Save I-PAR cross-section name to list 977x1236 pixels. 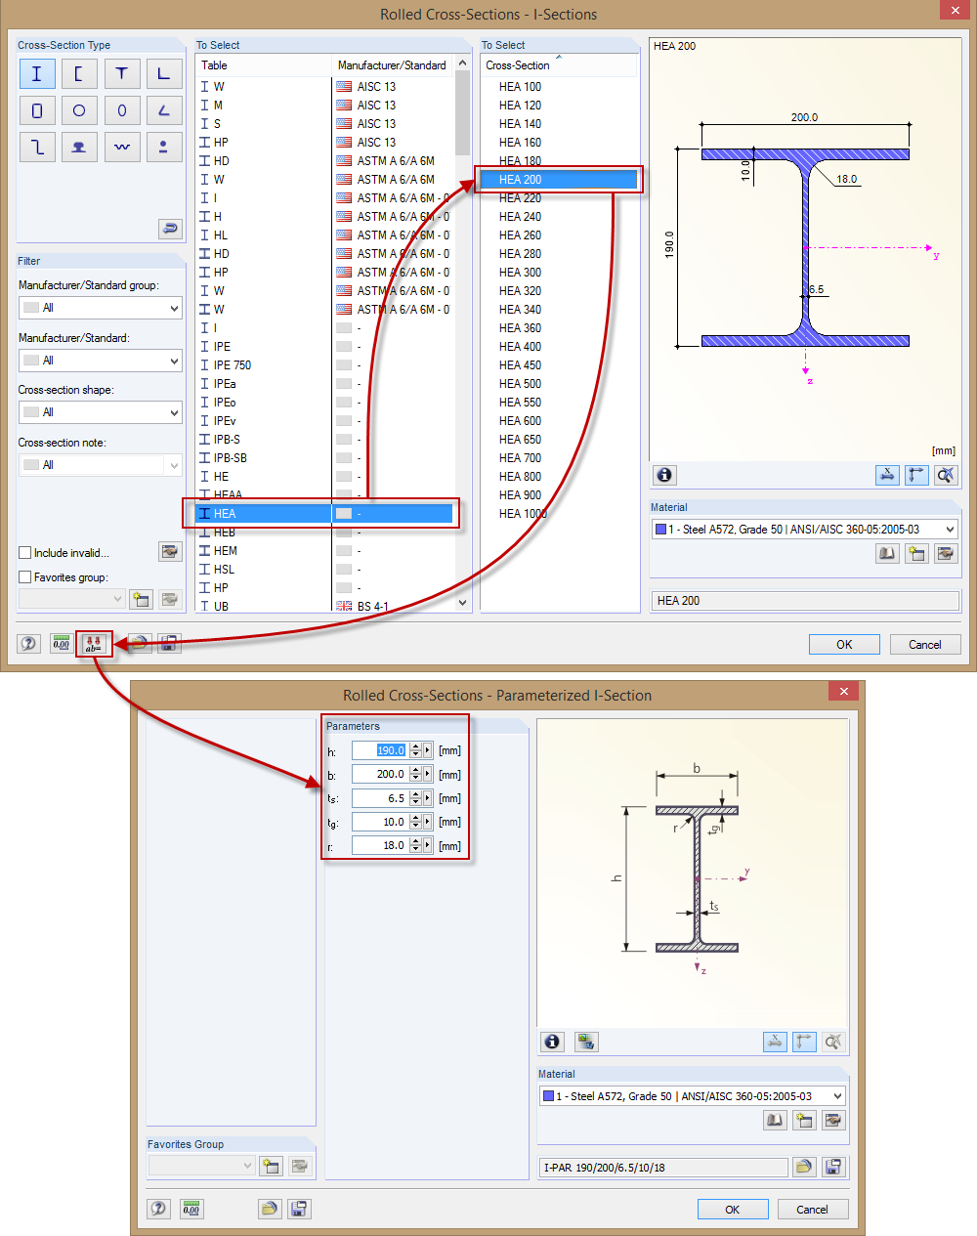tap(833, 1167)
